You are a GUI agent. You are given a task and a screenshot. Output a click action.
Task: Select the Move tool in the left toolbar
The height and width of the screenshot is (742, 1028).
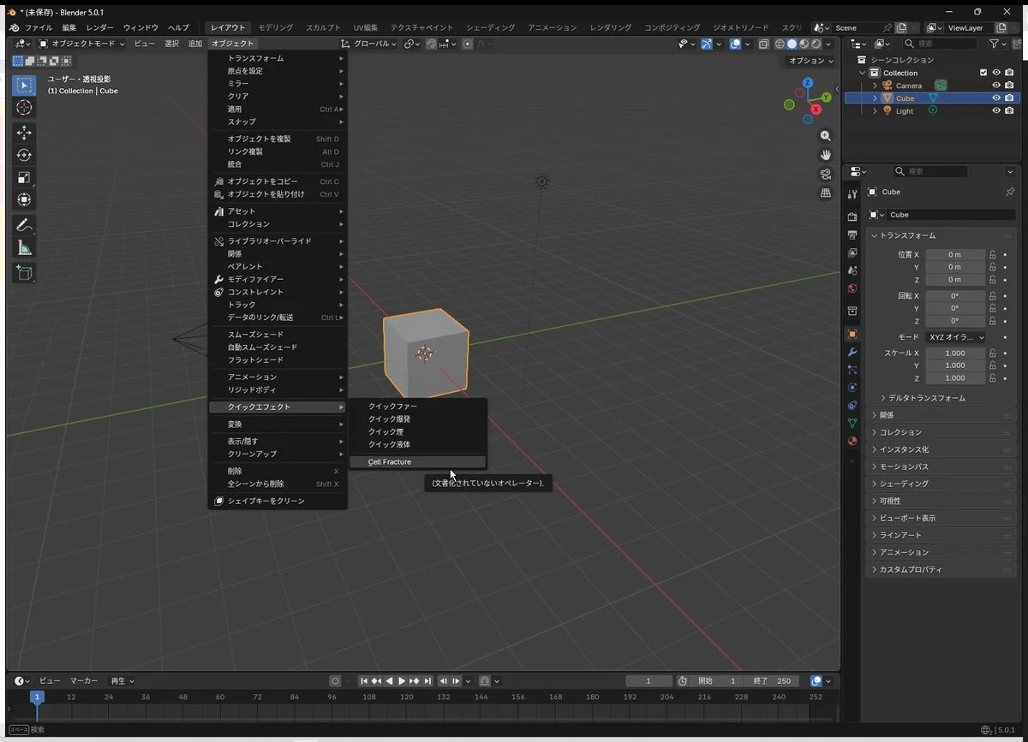[x=24, y=133]
